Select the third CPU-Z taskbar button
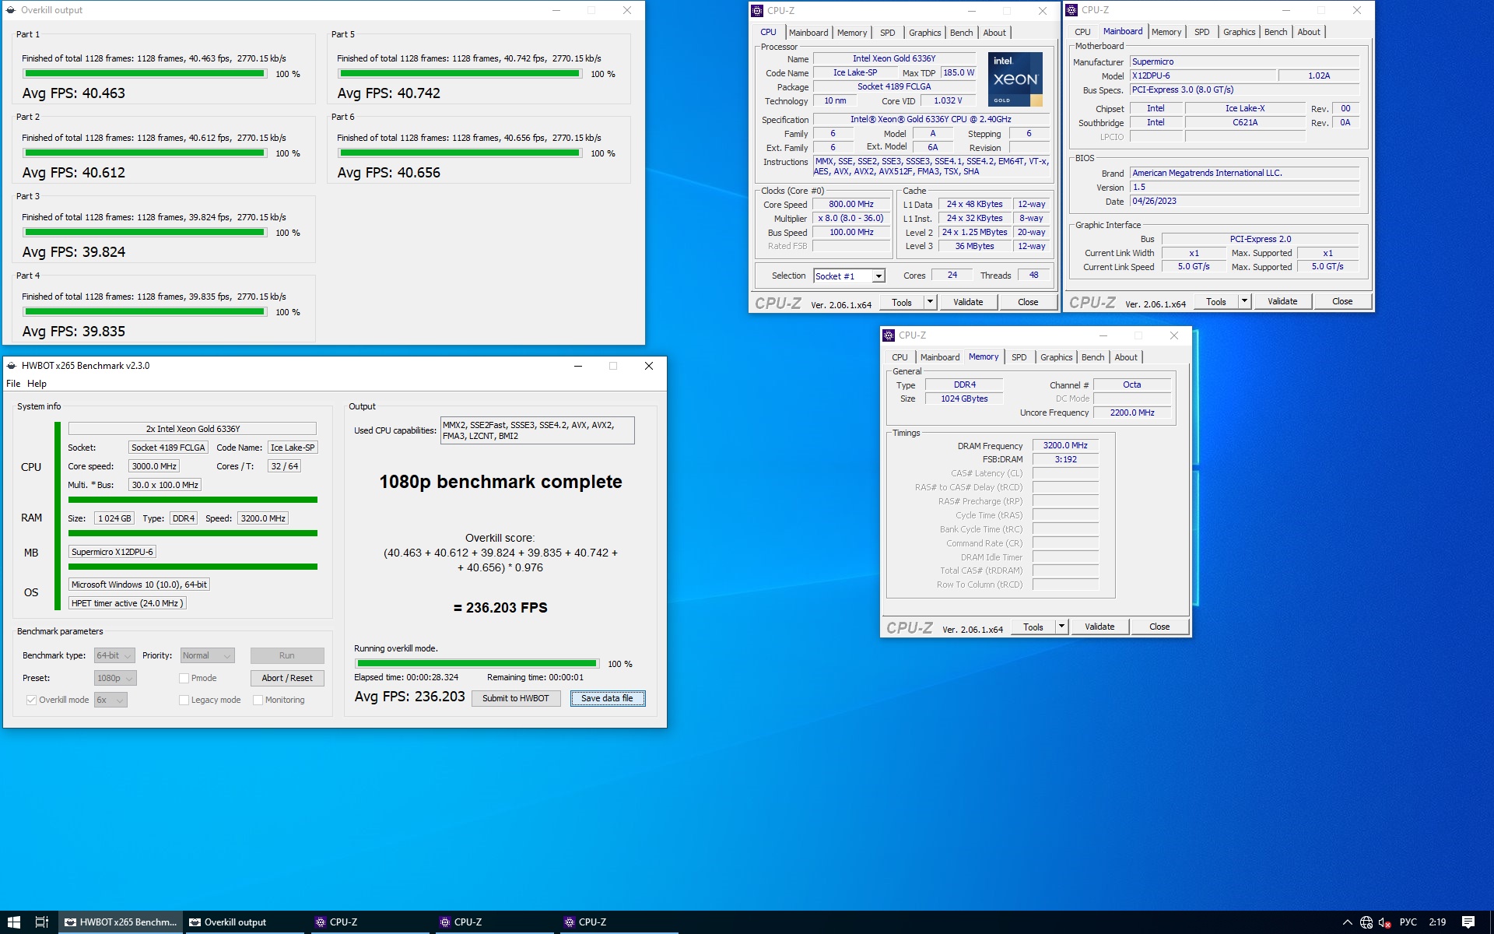 coord(619,922)
